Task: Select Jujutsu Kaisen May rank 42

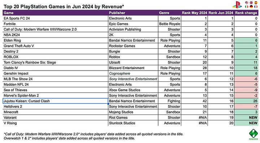Action: [x=194, y=101]
